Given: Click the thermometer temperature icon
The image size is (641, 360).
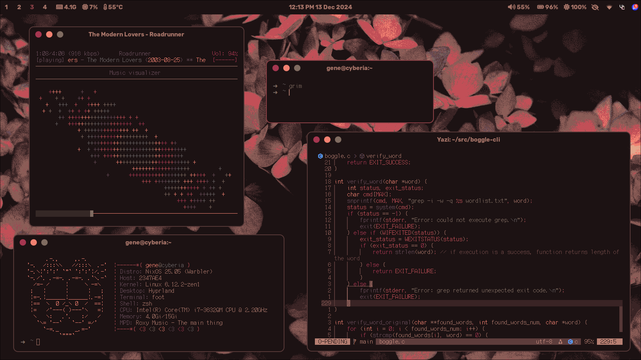Looking at the screenshot, I should 105,7.
